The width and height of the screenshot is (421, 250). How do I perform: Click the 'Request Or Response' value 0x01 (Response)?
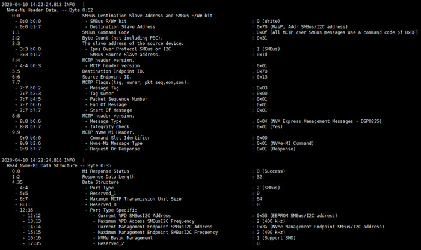[x=276, y=149]
